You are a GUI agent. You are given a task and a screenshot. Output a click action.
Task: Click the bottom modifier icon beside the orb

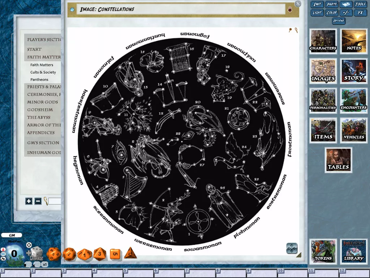(x=3, y=259)
